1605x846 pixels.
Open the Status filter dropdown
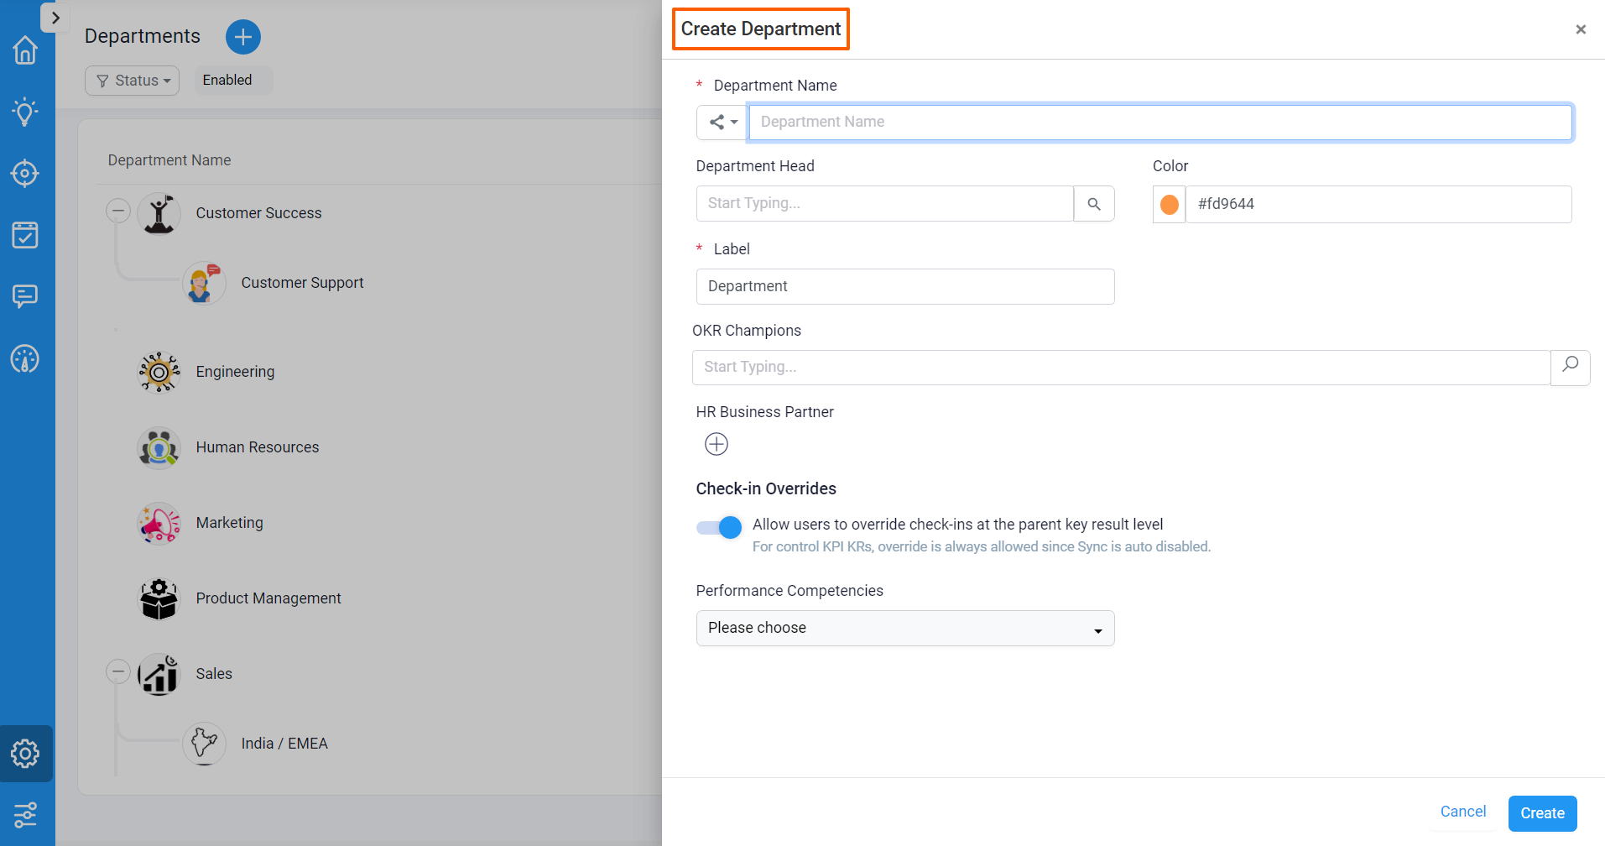point(133,81)
